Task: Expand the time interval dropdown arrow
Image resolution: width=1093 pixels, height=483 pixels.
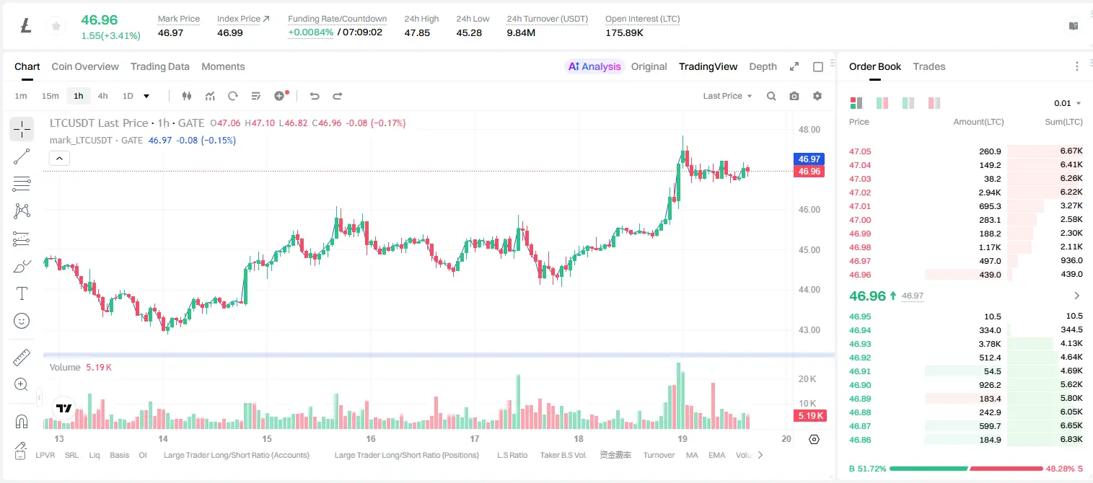Action: pyautogui.click(x=146, y=96)
